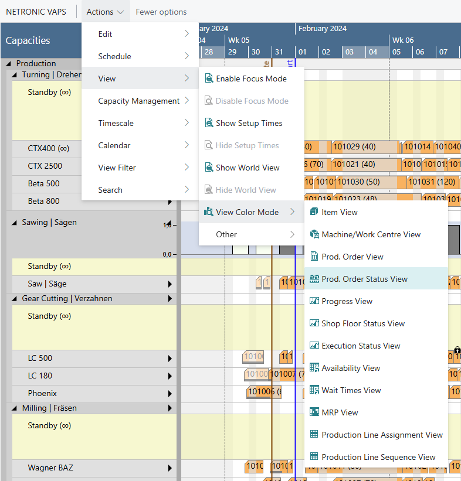
Task: Click operation bar 101014 on CTX400
Action: click(x=417, y=147)
